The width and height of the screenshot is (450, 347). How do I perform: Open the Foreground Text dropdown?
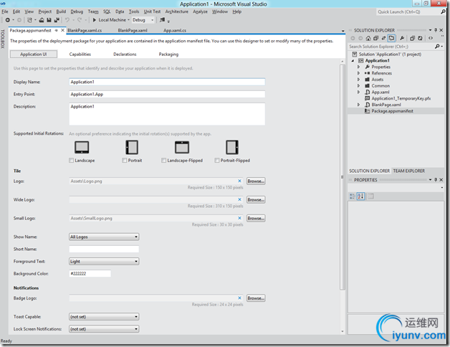click(x=104, y=262)
